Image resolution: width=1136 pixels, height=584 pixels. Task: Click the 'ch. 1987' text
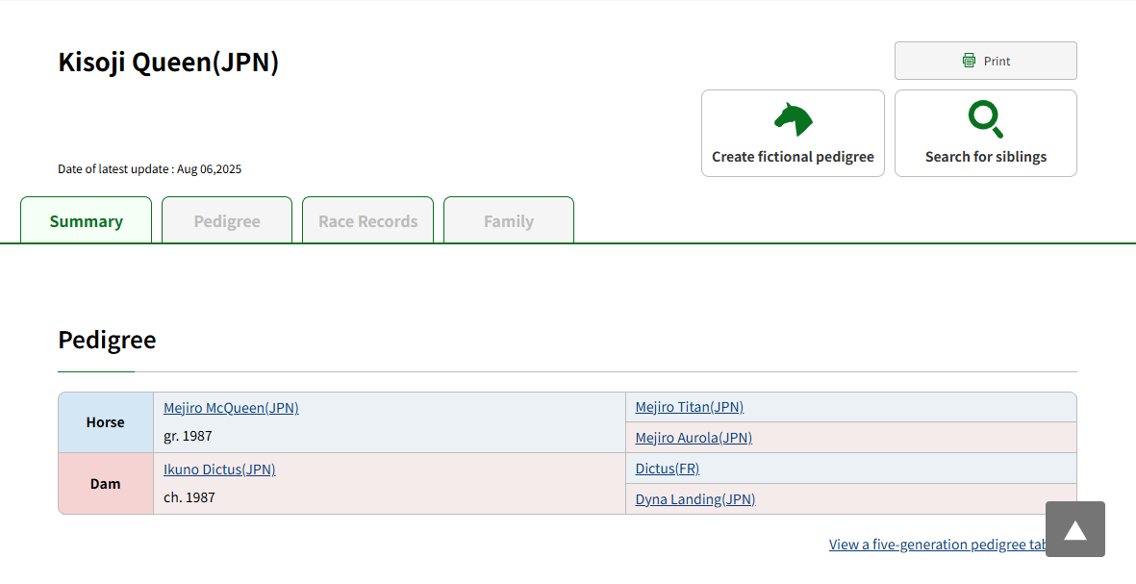(189, 497)
